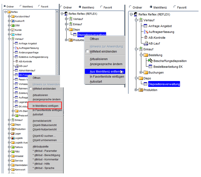Viewport: 201px width, 177px height.
Task: Click the Logistik icon in left tree
Action: point(12,138)
